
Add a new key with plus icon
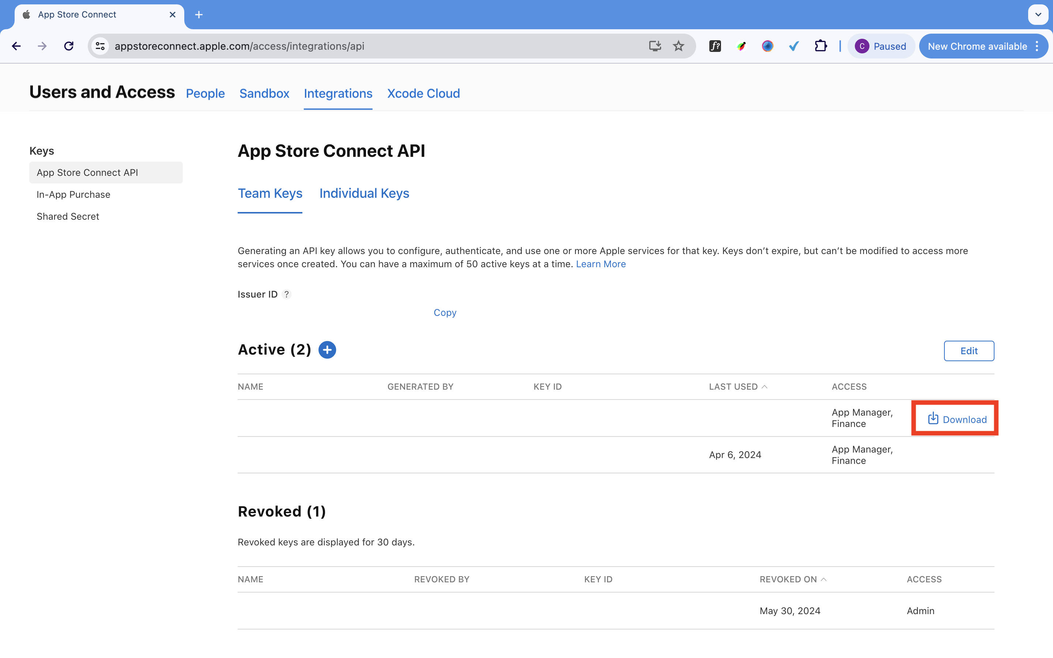327,350
